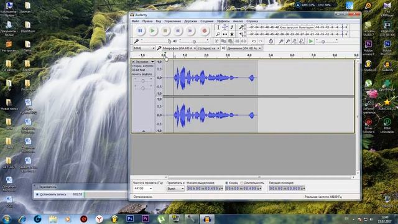Open the Snap To dropdown
This screenshot has height=224, width=398.
click(175, 189)
